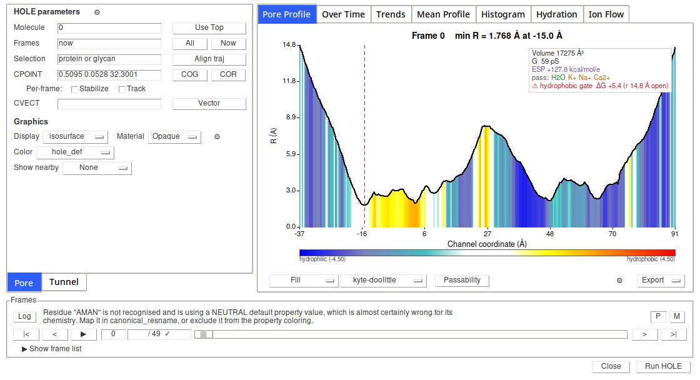Switch to the Ion Flow tab

click(606, 14)
